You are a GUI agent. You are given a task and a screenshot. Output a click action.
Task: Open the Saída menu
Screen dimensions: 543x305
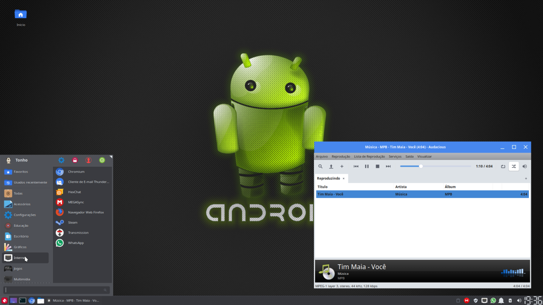(409, 157)
